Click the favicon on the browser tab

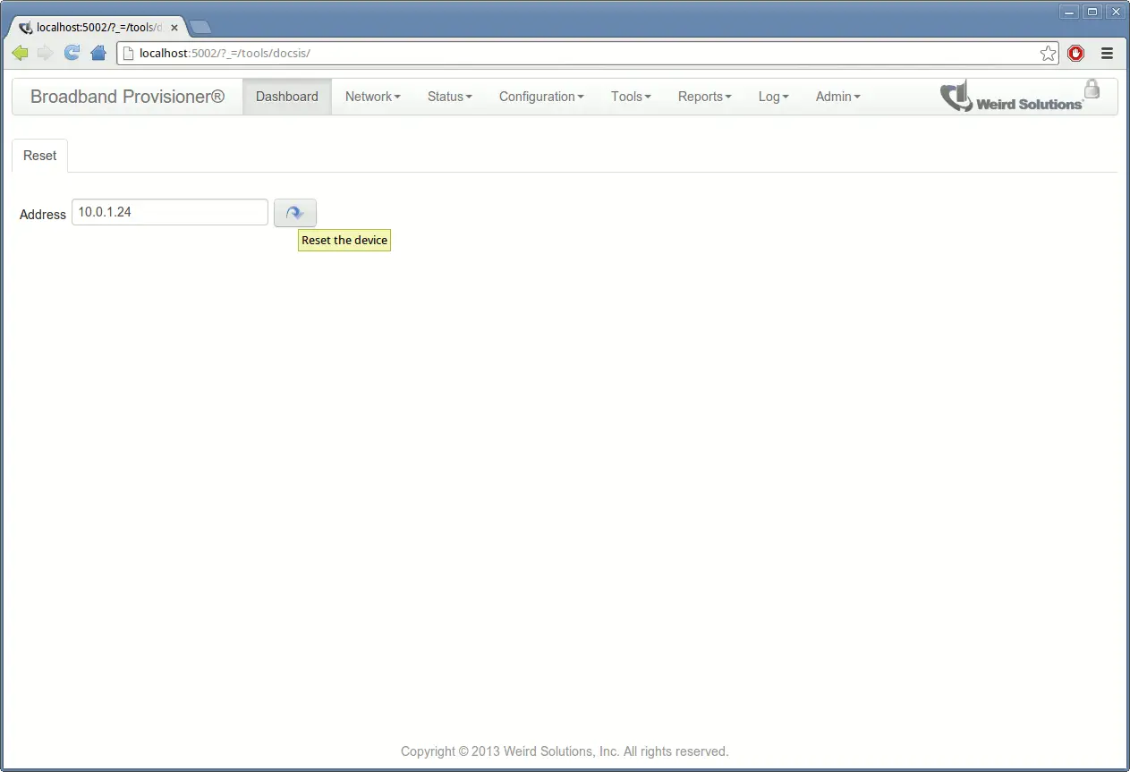pos(26,27)
